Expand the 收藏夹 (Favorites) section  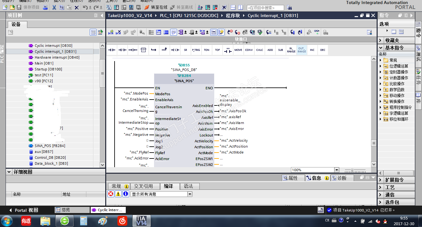pos(381,40)
